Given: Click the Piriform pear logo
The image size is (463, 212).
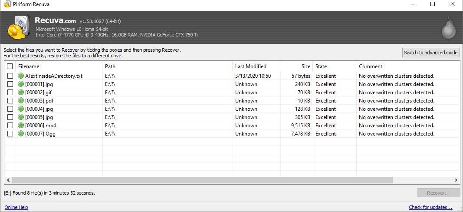Looking at the screenshot, I should (449, 28).
